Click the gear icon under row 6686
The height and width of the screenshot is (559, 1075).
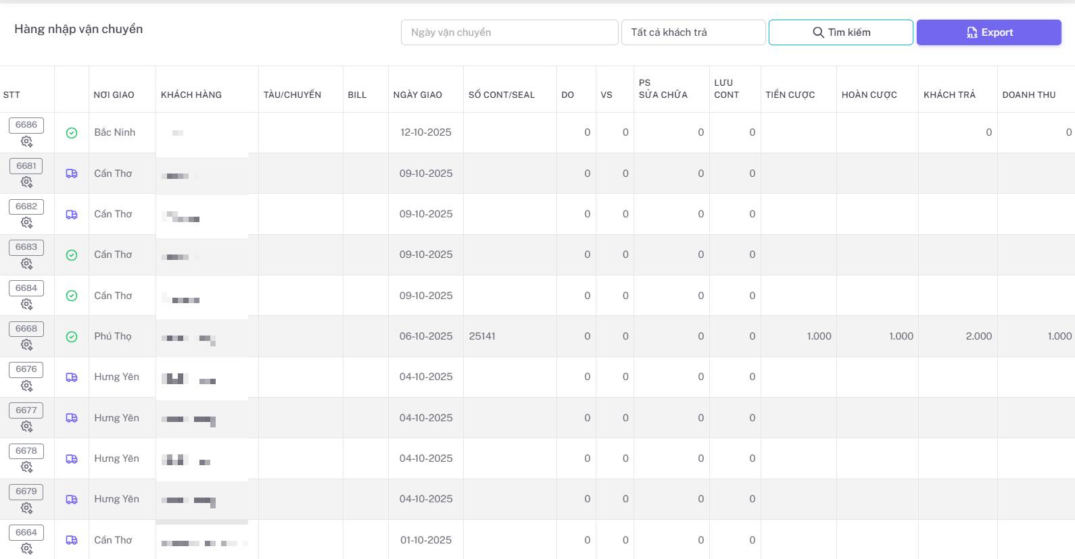26,142
